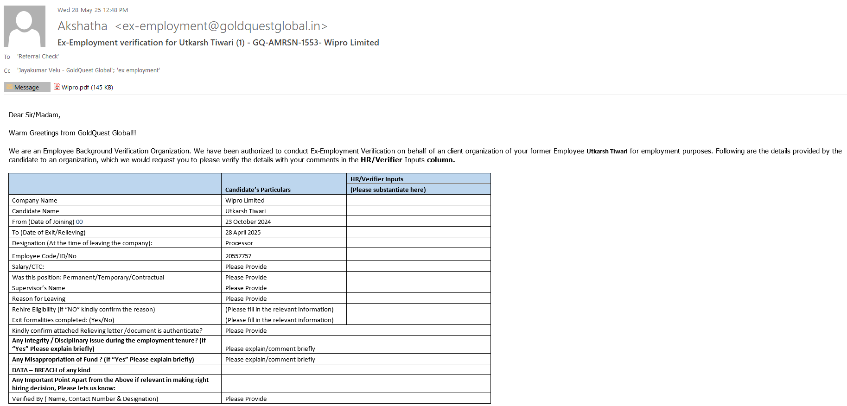This screenshot has height=406, width=847.
Task: Click 'Please Provide' in the position type row
Action: (246, 277)
